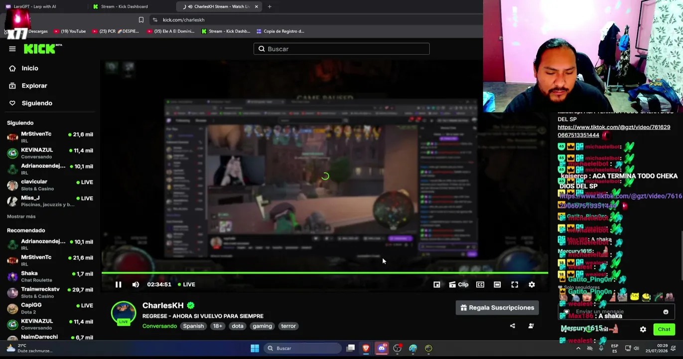Open the video player settings gear
Viewport: 683px width, 359px height.
532,285
